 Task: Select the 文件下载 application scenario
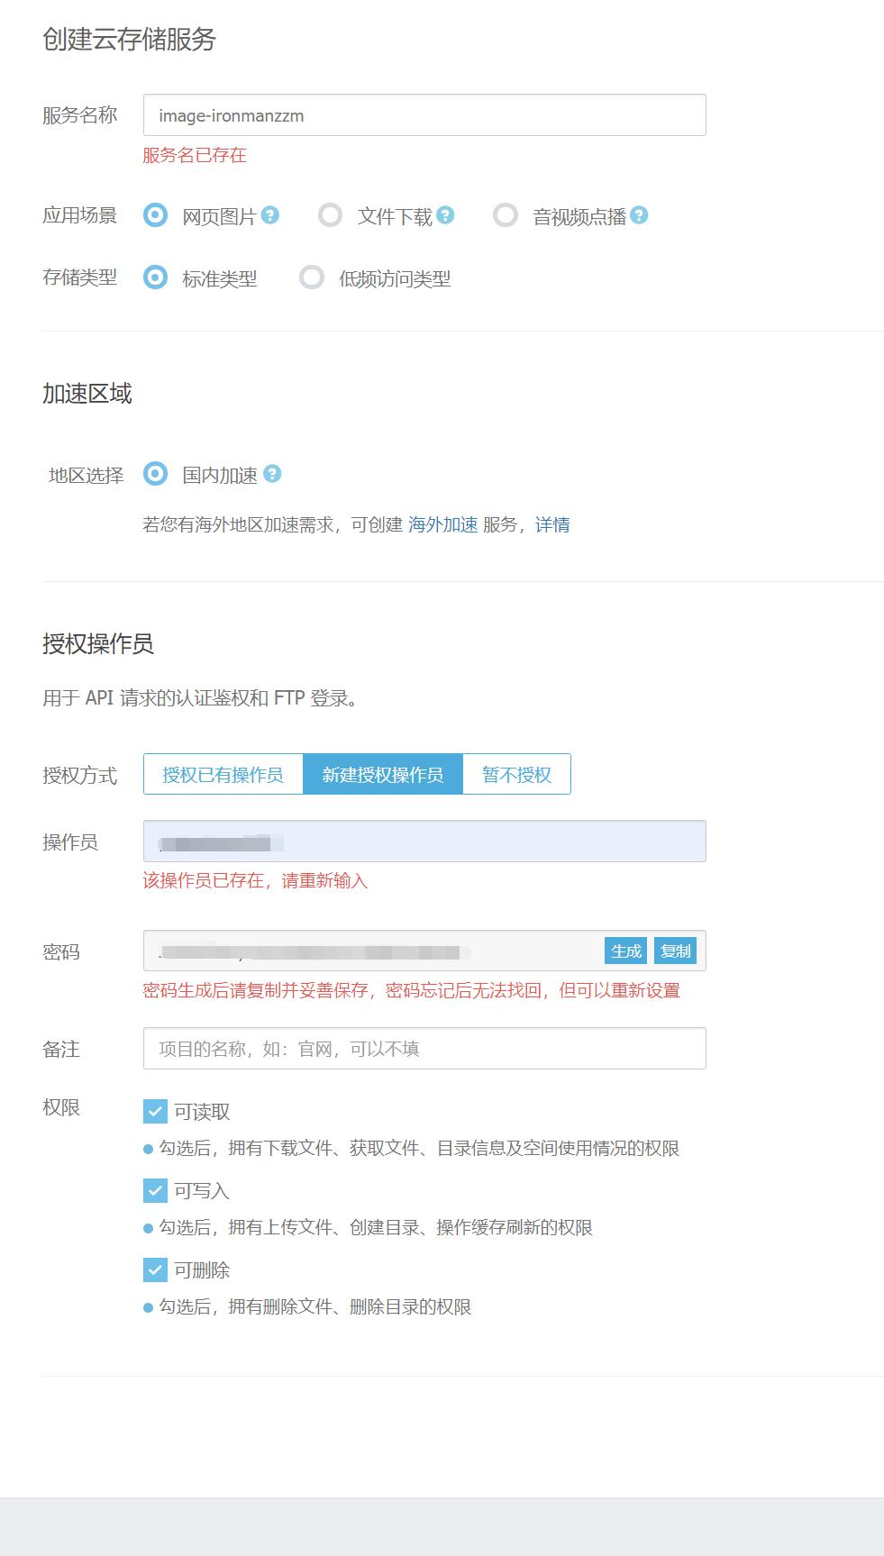pos(331,215)
